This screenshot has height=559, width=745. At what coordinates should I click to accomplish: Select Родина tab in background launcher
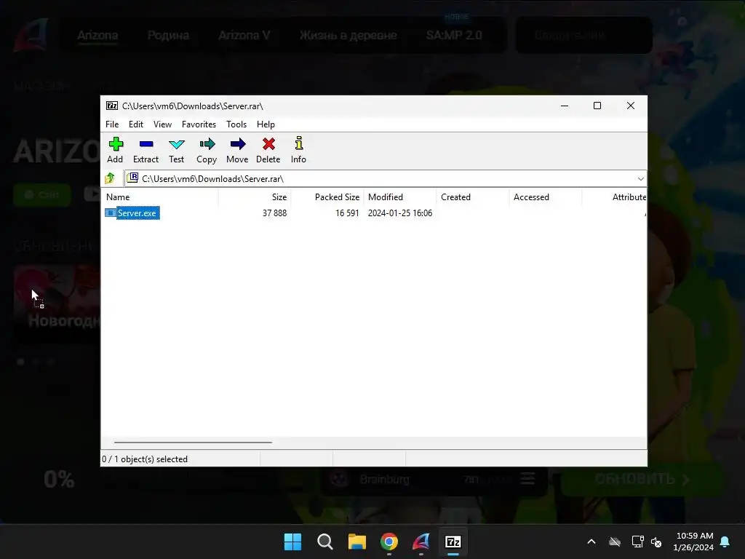coord(168,35)
